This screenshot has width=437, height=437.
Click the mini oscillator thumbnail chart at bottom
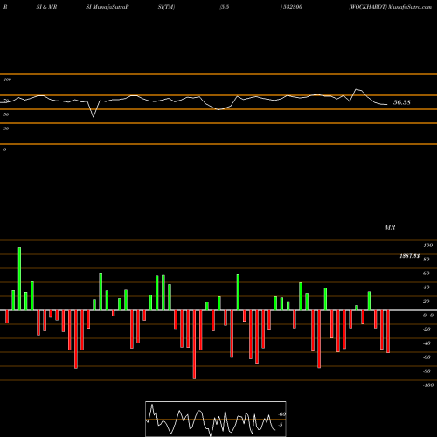216,419
